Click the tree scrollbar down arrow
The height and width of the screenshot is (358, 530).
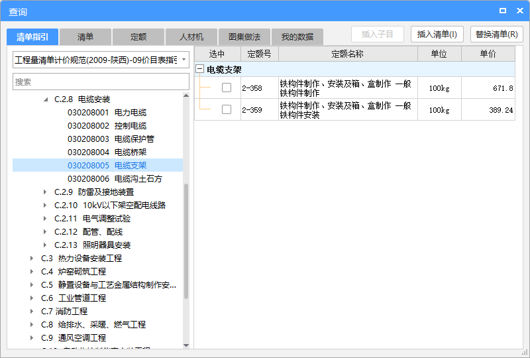coord(186,345)
